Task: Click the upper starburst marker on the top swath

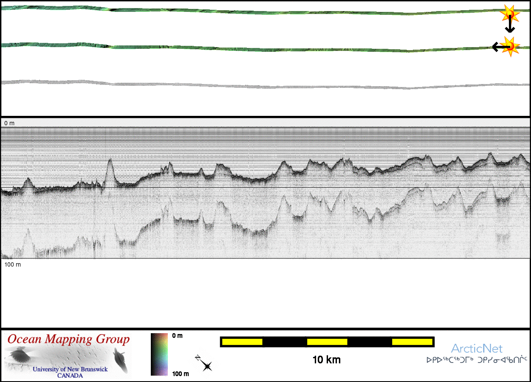Action: pos(509,14)
